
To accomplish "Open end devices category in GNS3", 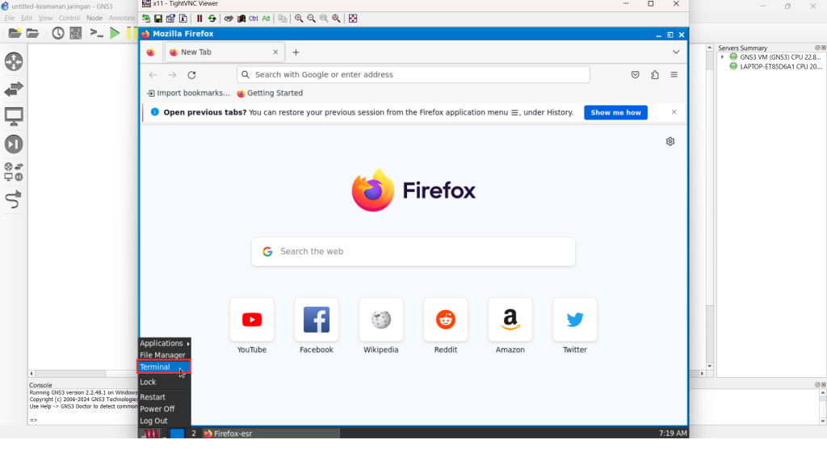I will tap(14, 116).
